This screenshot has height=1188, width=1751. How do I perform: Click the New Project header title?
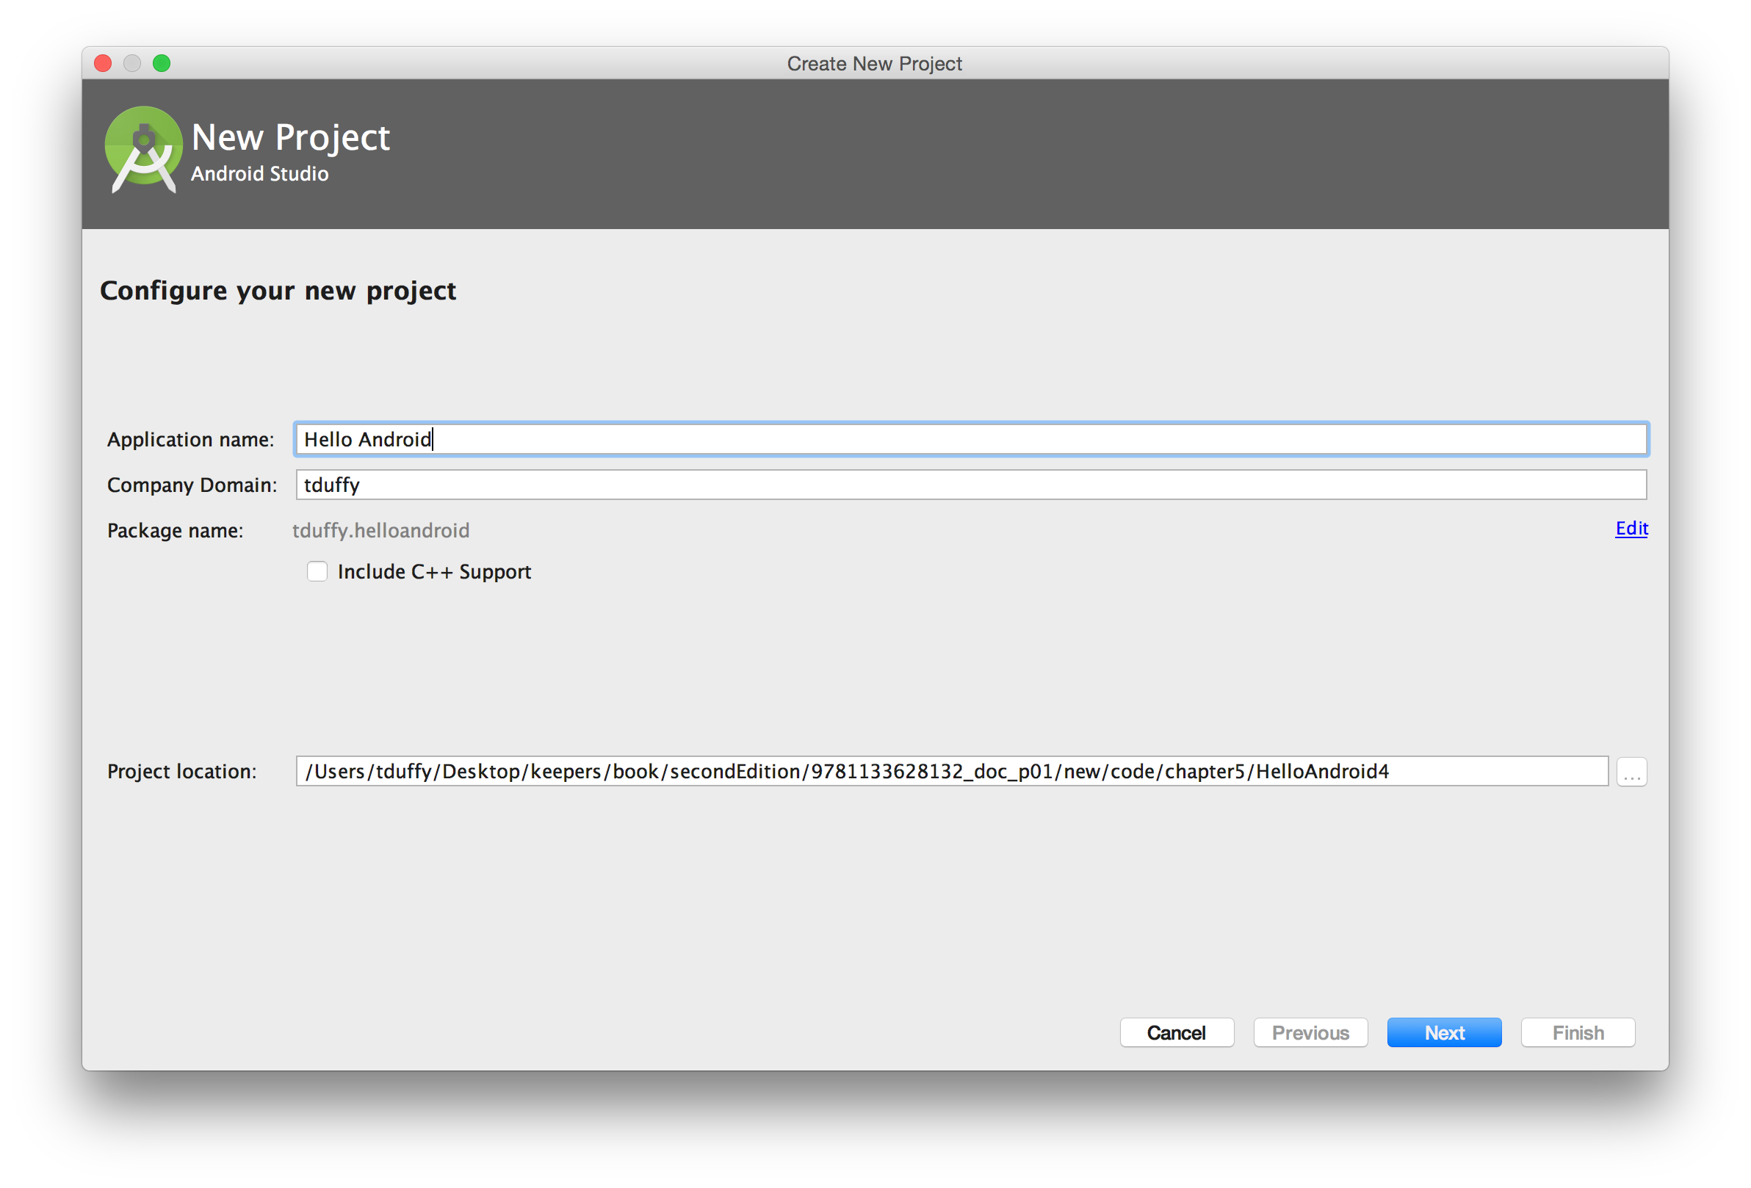(291, 138)
